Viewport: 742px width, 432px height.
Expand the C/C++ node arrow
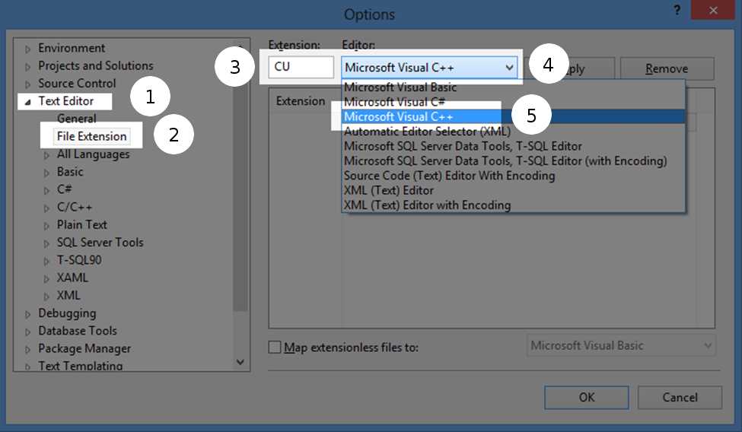[46, 208]
